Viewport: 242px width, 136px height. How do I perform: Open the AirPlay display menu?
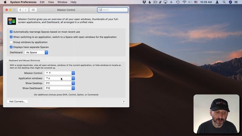[166, 2]
